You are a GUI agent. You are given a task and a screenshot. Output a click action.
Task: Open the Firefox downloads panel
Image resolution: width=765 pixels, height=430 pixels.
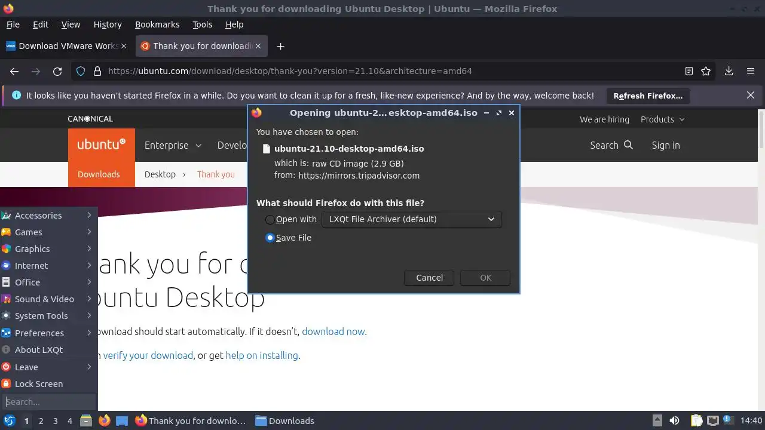[x=729, y=71]
